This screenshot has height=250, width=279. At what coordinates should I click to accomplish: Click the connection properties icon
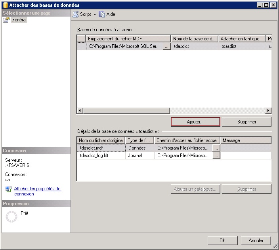coord(8,189)
